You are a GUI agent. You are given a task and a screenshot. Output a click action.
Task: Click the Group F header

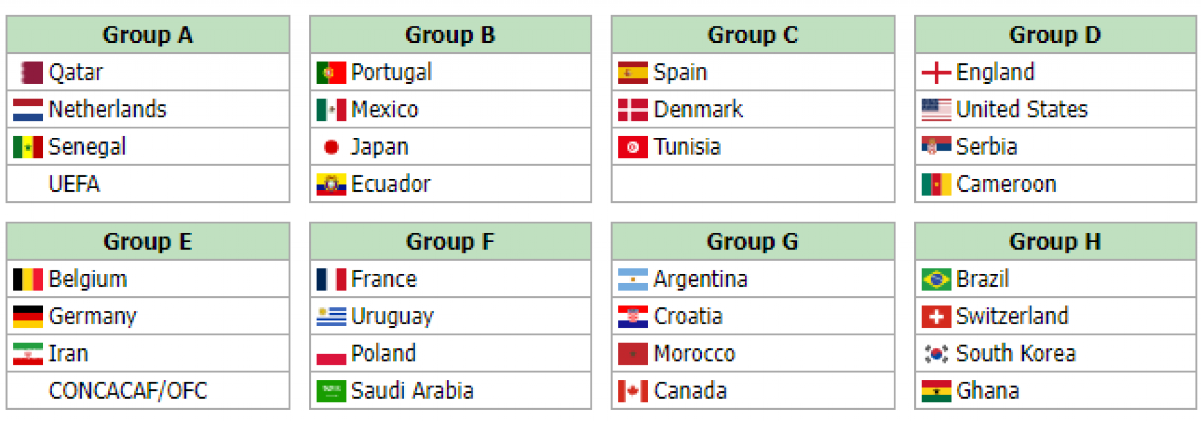(450, 242)
